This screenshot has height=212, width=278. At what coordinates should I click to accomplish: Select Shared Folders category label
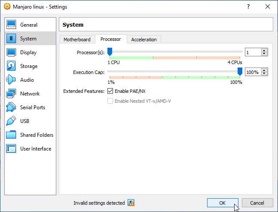tap(37, 135)
